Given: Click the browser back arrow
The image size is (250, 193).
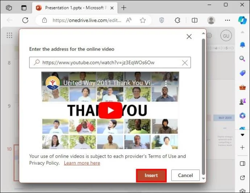Looking at the screenshot, I should (9, 20).
